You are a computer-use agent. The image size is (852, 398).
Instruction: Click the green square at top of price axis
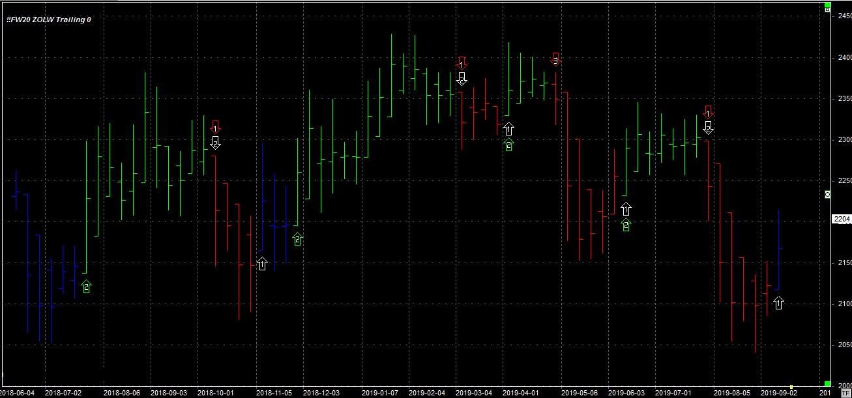click(x=827, y=4)
